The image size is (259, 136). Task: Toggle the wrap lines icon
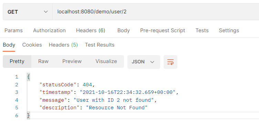point(170,62)
